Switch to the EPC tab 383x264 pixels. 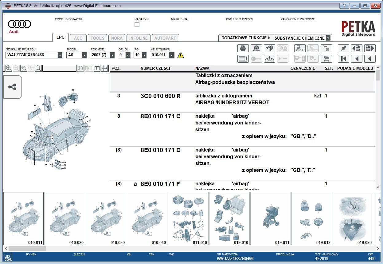point(61,37)
